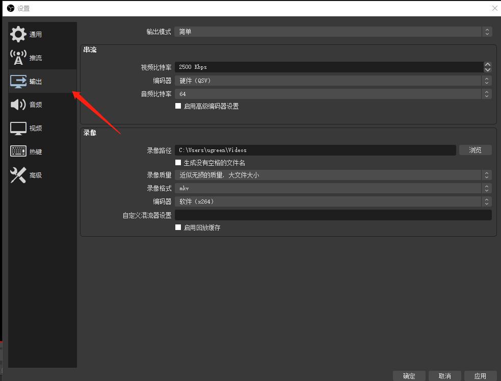501x381 pixels.
Task: Check 生成没有空格的文件名 option
Action: [178, 162]
